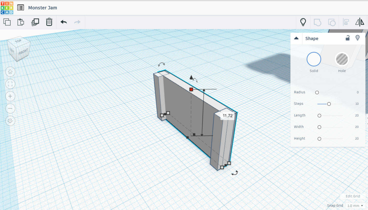Undo the last action
The width and height of the screenshot is (368, 210).
(x=64, y=22)
